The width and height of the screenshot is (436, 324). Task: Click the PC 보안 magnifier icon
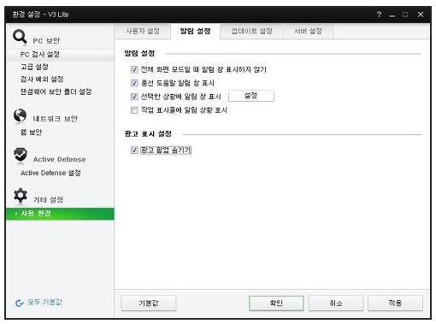(20, 37)
